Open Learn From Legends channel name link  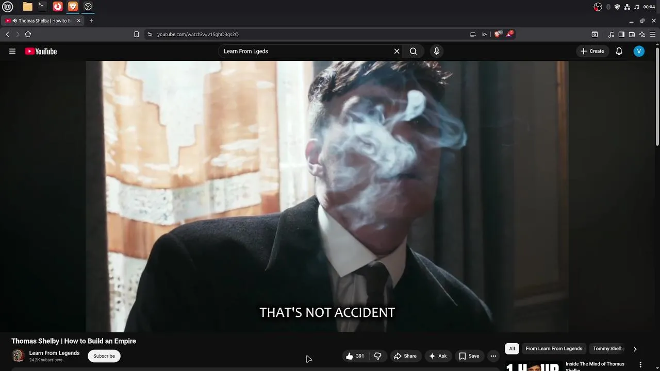click(x=54, y=353)
